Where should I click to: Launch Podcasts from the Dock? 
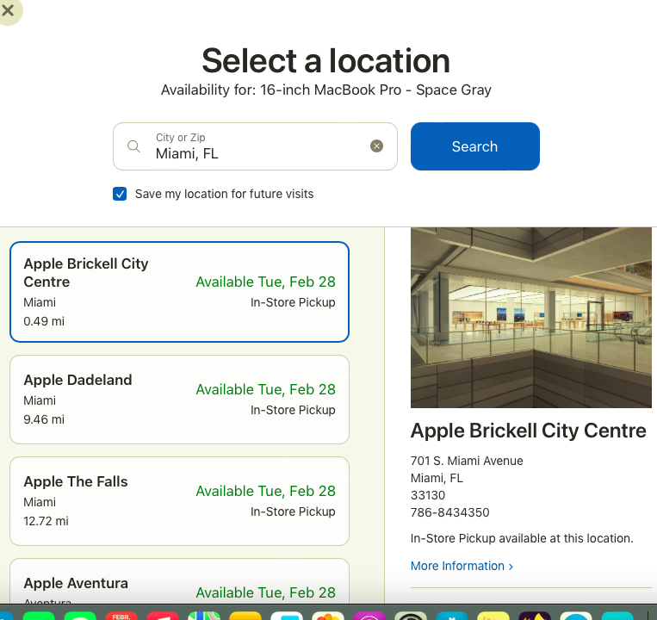[x=369, y=615]
